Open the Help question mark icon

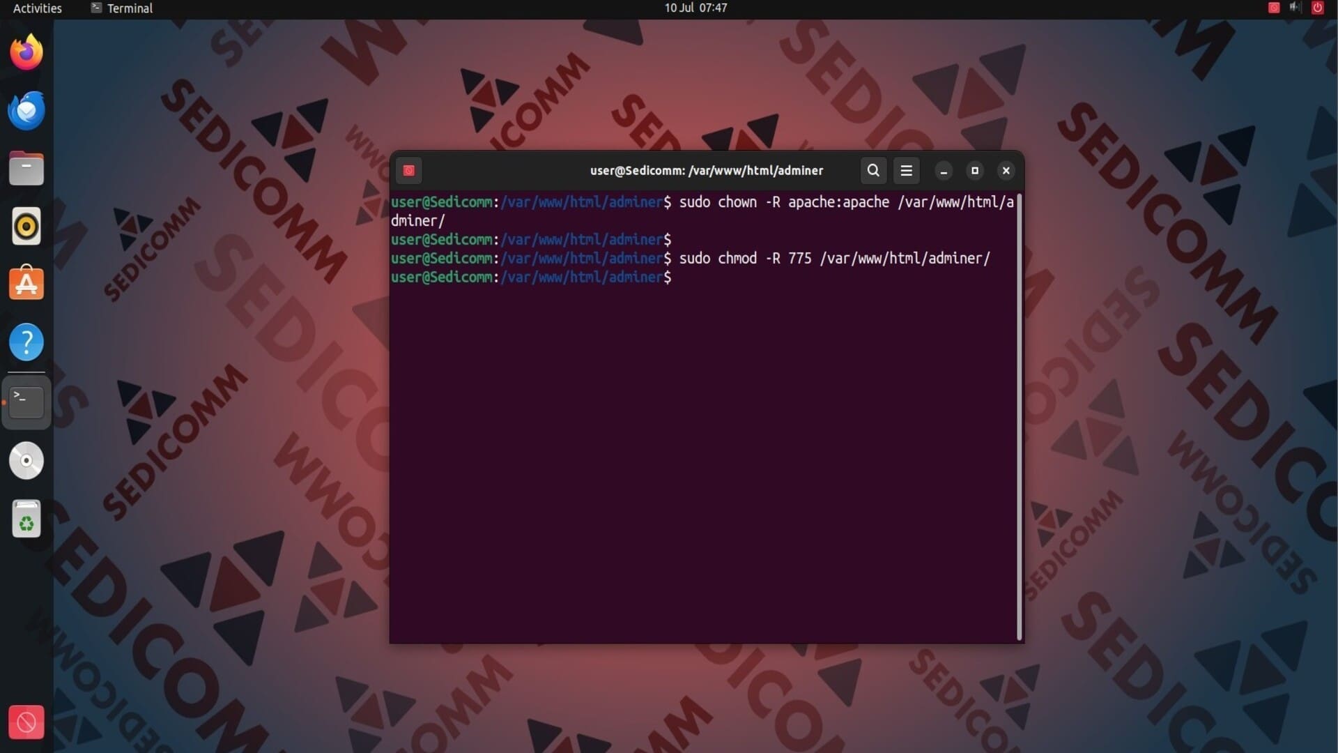(x=26, y=342)
